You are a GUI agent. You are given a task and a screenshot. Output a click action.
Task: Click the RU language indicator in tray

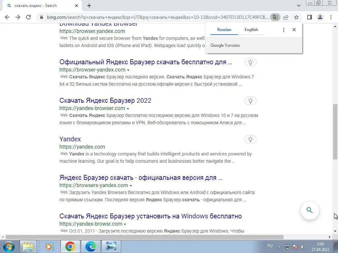pos(270,246)
